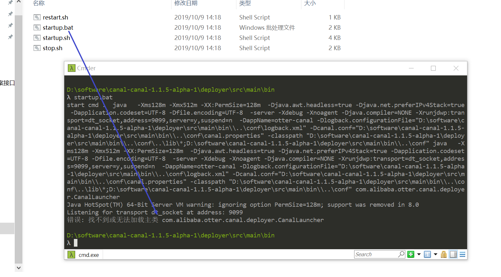Select the restart.sh file

point(55,17)
